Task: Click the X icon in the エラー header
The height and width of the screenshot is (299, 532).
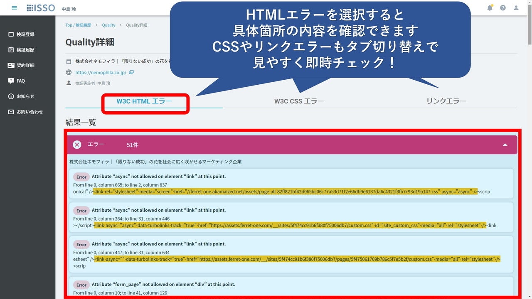Action: [x=77, y=145]
